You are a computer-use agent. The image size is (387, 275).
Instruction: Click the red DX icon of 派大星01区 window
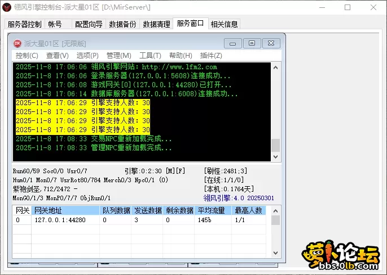[x=17, y=43]
